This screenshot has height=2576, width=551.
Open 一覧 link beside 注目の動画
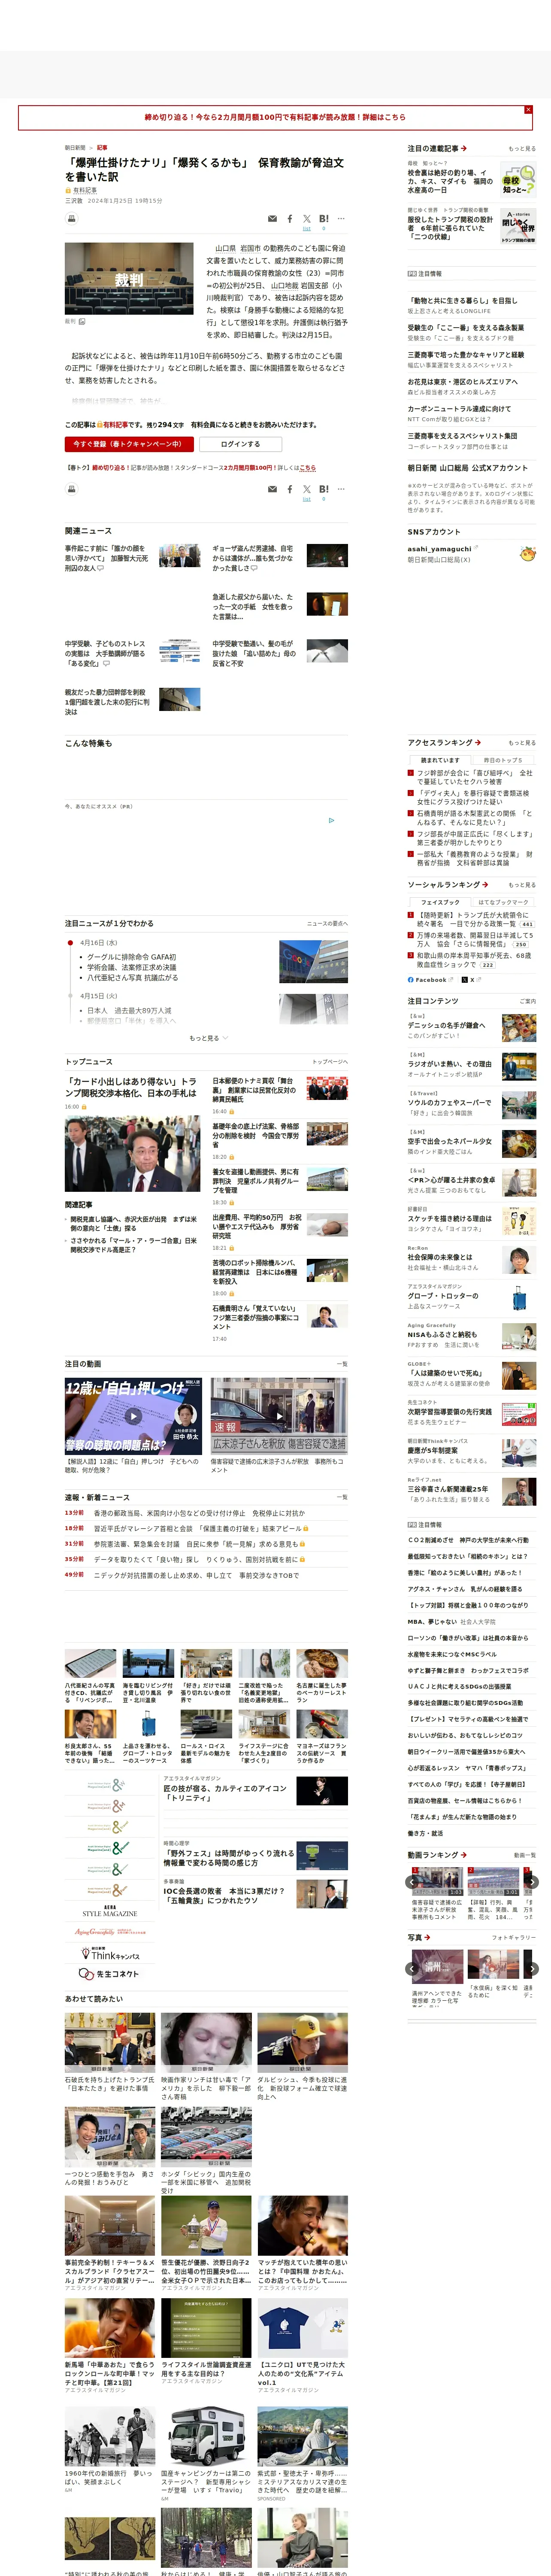tap(342, 1364)
